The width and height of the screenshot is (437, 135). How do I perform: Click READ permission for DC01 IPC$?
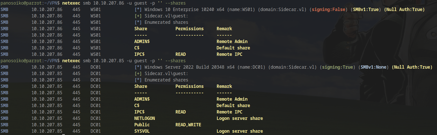[x=181, y=112]
